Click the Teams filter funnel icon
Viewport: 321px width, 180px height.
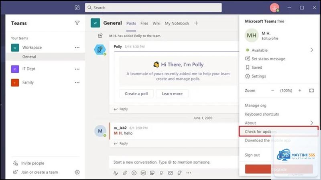pyautogui.click(x=77, y=23)
